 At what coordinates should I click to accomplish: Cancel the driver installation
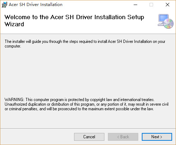coord(89,137)
